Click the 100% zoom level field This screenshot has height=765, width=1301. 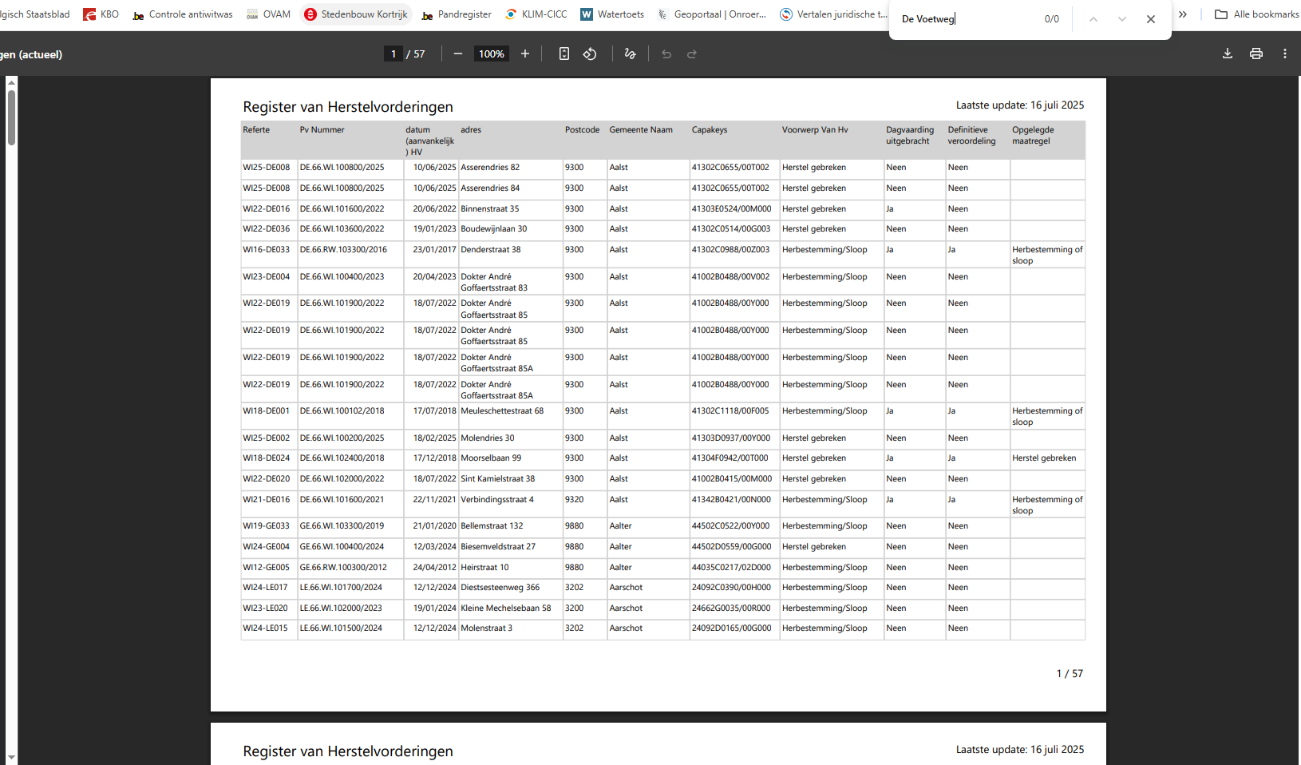tap(491, 54)
